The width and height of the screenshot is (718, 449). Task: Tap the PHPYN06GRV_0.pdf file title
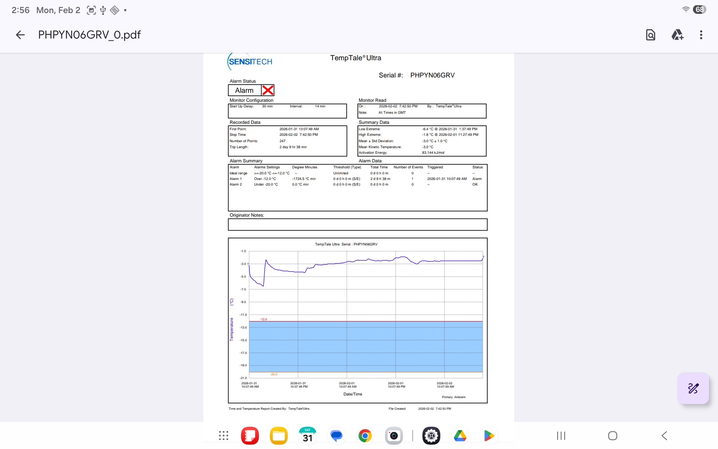pyautogui.click(x=89, y=35)
